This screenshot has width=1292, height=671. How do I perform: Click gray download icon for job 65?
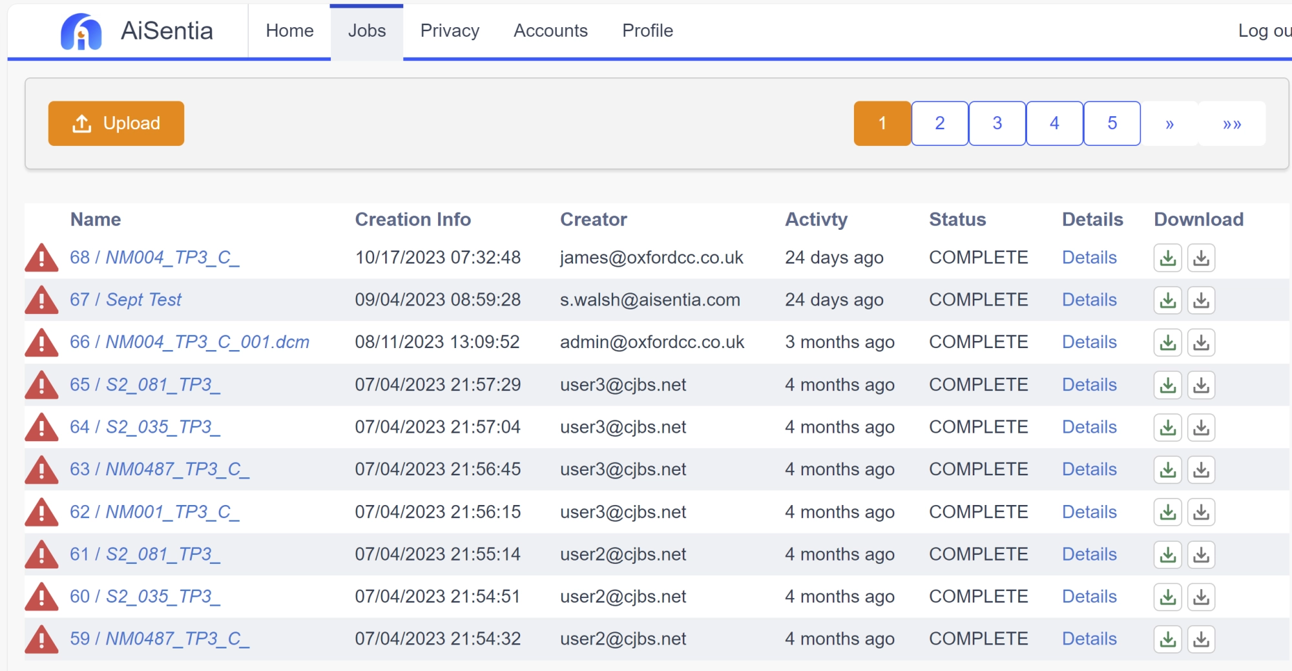coord(1201,385)
